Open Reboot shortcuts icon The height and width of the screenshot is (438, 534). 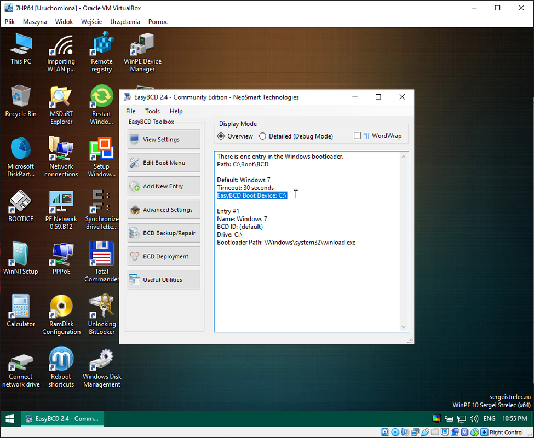click(x=61, y=367)
